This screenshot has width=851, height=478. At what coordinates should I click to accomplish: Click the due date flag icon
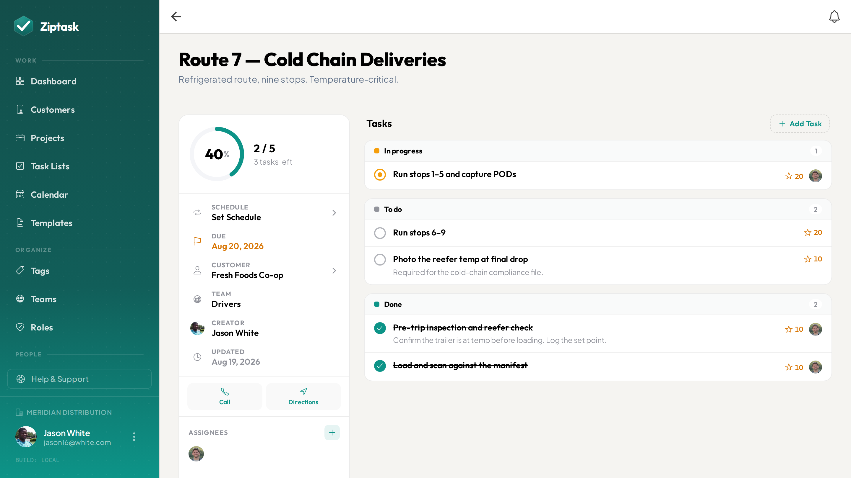[197, 241]
